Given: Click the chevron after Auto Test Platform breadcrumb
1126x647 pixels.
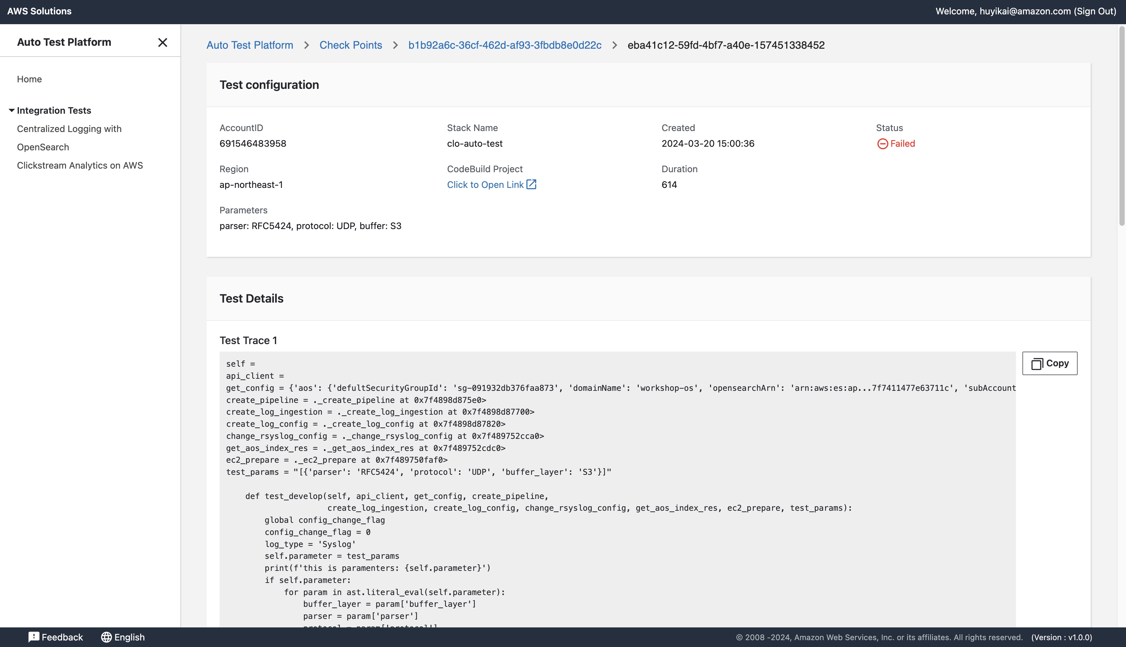Looking at the screenshot, I should click(x=306, y=45).
